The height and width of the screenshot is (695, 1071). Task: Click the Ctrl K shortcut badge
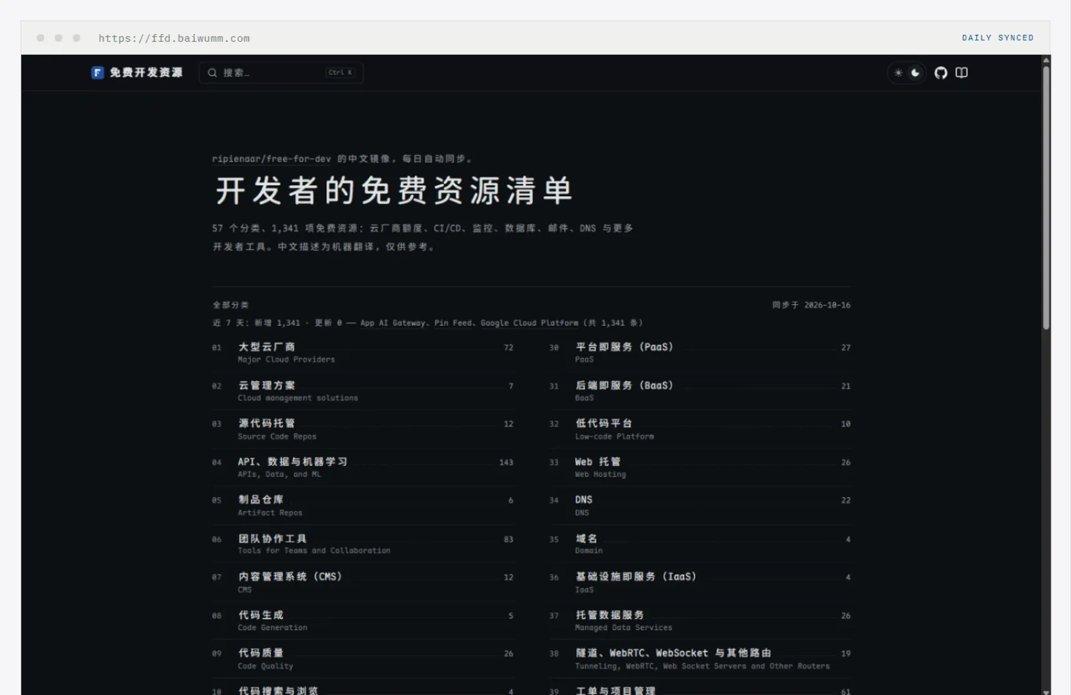click(340, 73)
